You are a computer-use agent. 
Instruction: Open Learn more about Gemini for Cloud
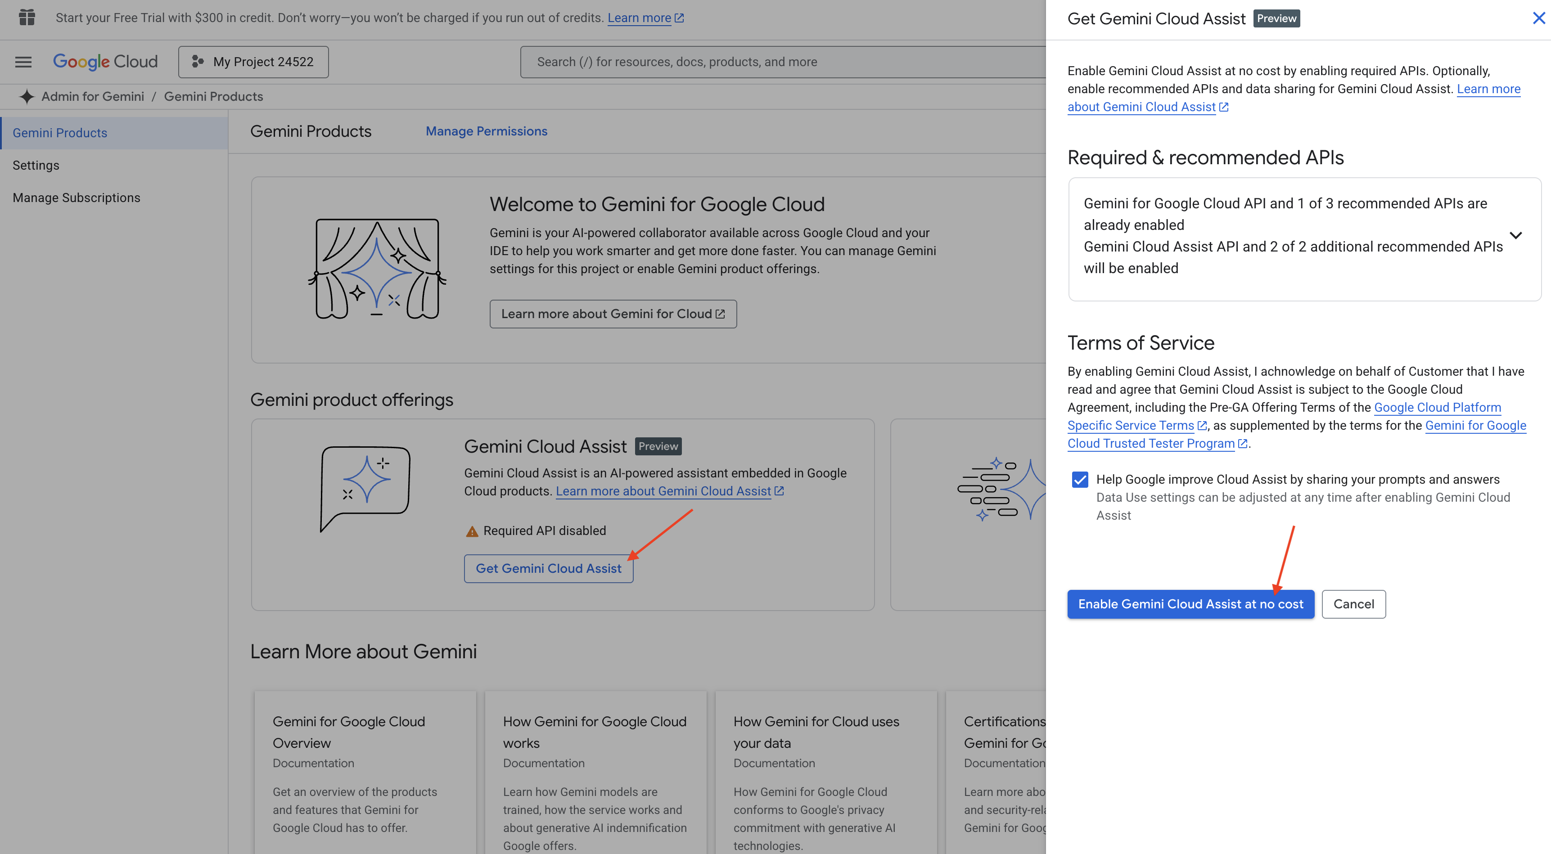coord(612,314)
